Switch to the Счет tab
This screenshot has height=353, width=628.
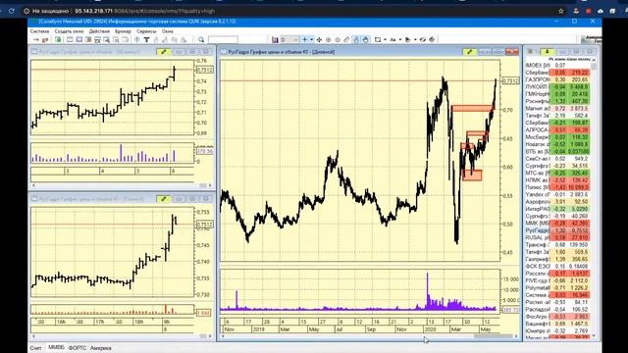(x=35, y=348)
